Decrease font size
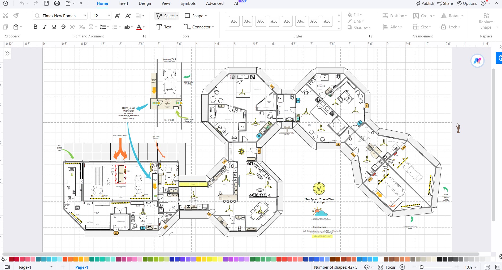 pos(128,16)
